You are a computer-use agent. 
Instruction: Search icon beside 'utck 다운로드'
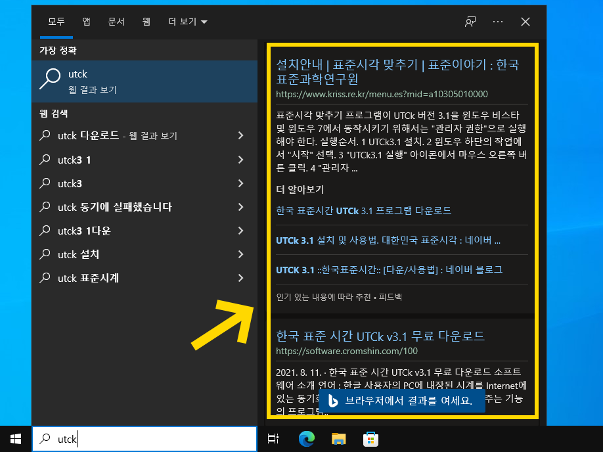45,135
